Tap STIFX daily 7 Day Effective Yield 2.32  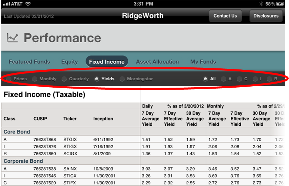(168, 183)
